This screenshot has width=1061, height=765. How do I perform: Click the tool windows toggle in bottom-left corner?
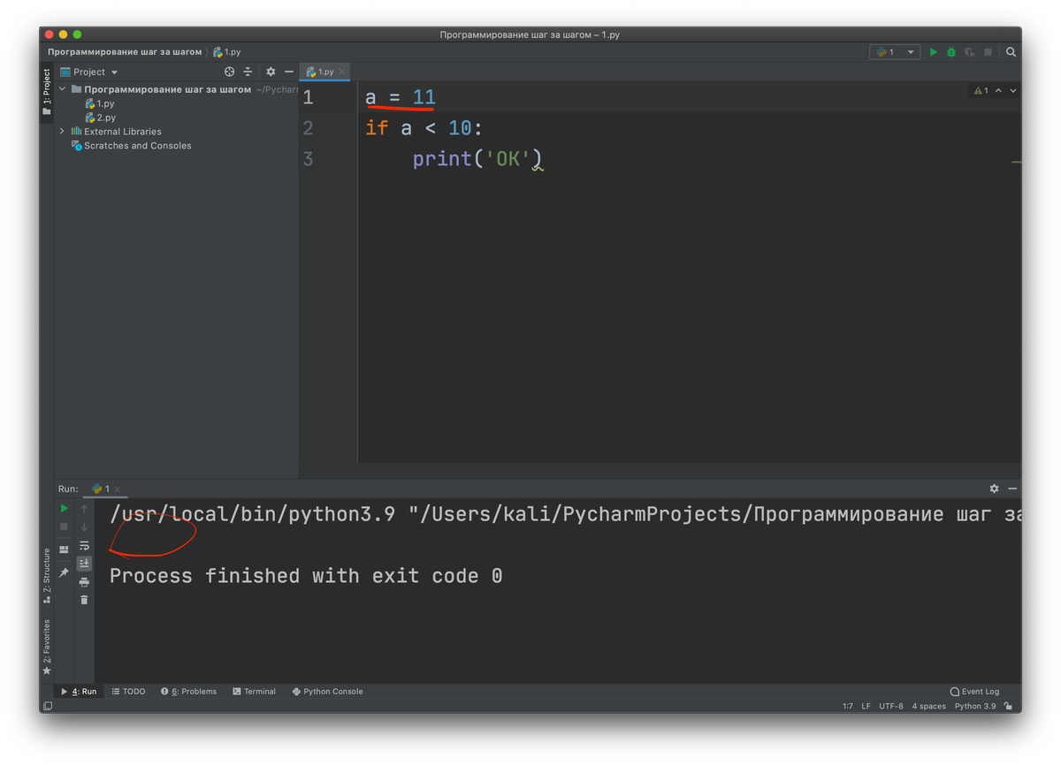coord(47,706)
